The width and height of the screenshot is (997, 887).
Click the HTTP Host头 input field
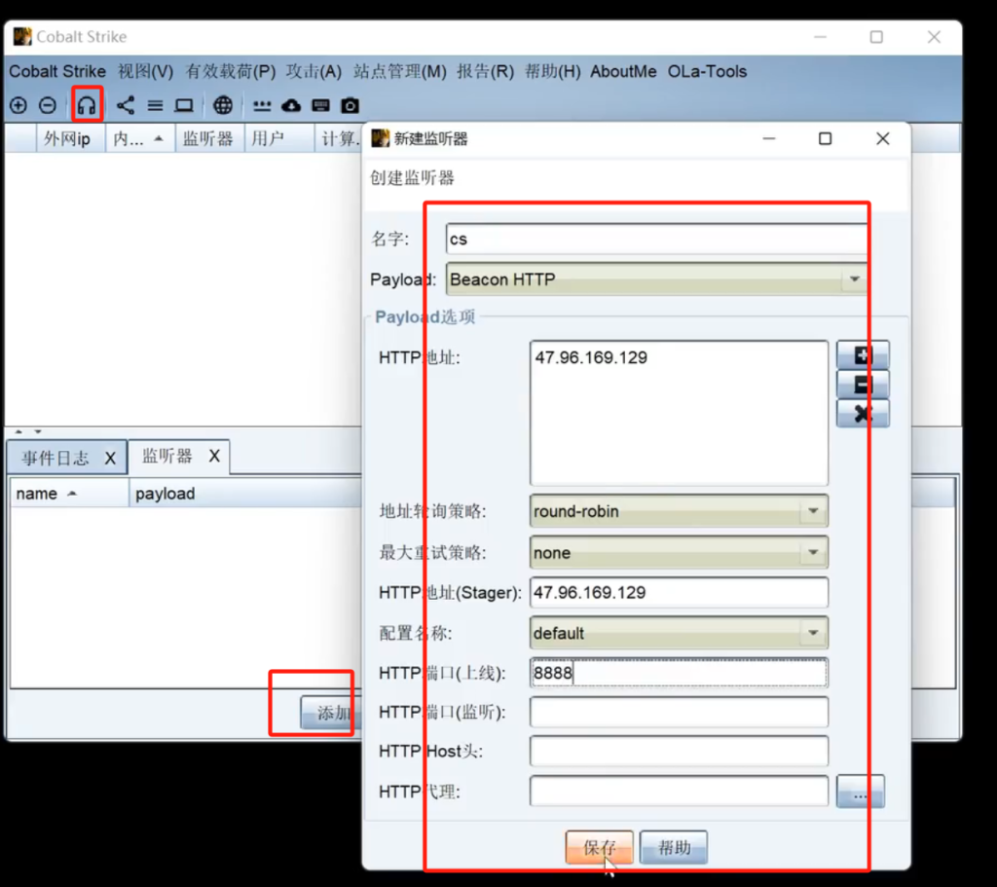[679, 752]
